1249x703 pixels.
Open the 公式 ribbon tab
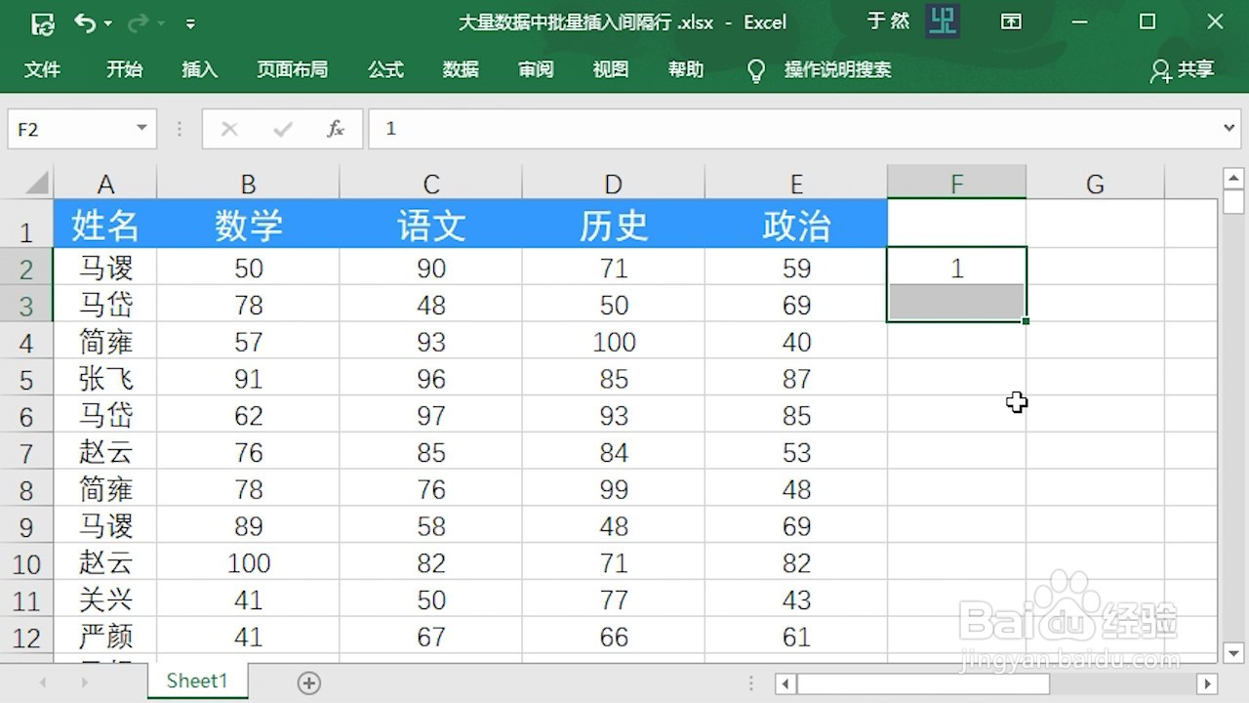(385, 69)
